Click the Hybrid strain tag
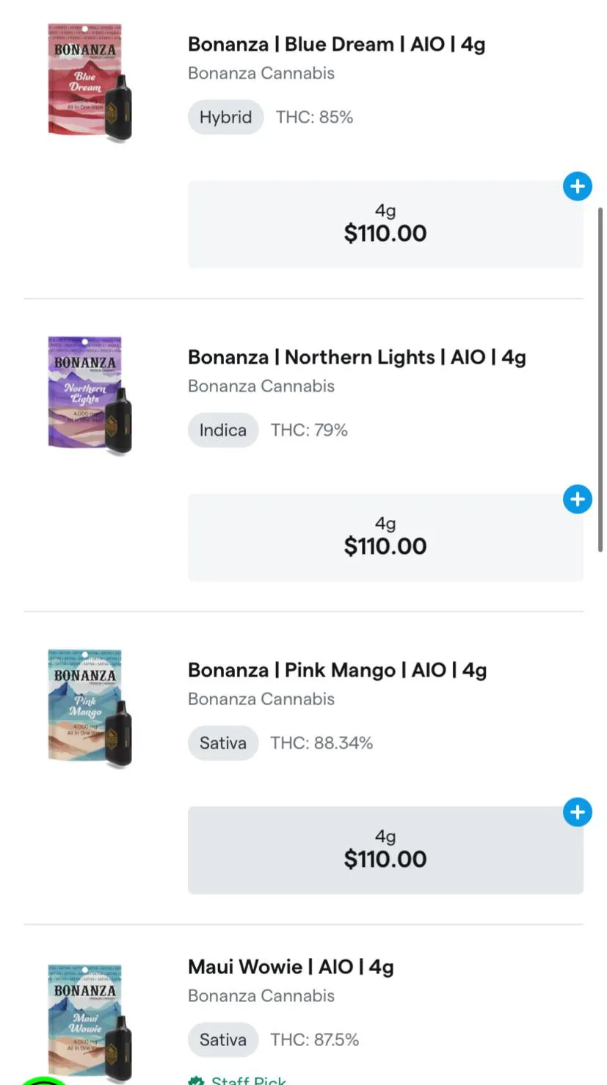Viewport: 607px width, 1085px height. (225, 118)
